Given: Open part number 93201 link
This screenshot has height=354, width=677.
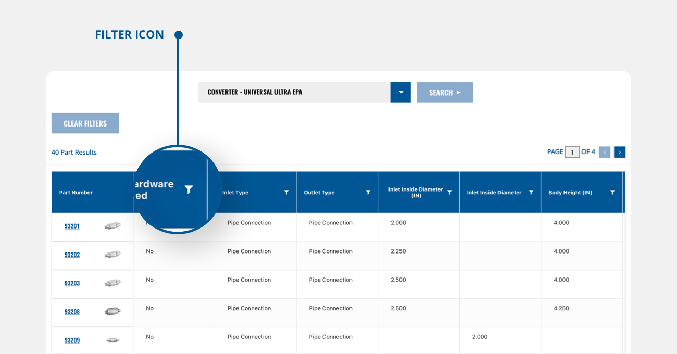Looking at the screenshot, I should [x=72, y=226].
